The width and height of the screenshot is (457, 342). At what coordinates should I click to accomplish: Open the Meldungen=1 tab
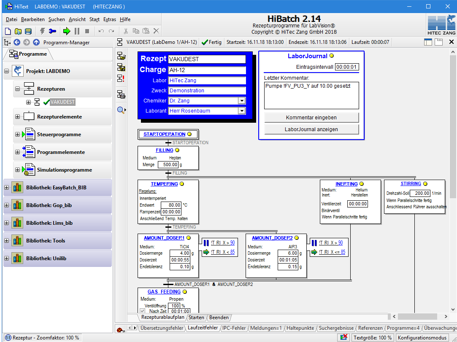tap(266, 328)
